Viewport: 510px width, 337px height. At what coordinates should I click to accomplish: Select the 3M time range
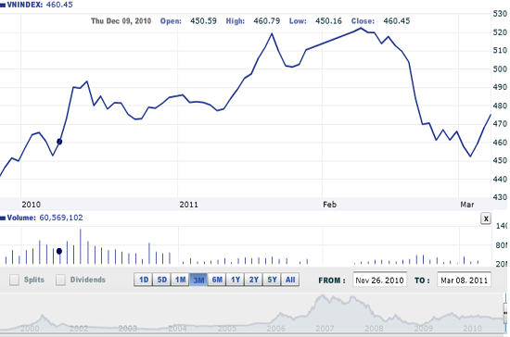(x=198, y=280)
